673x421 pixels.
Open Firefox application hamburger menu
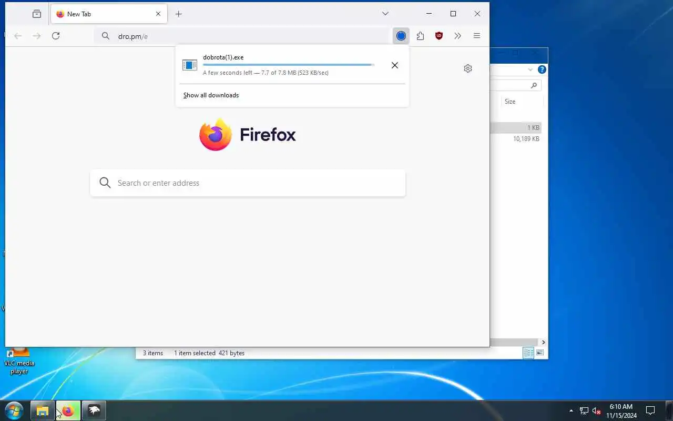point(477,36)
